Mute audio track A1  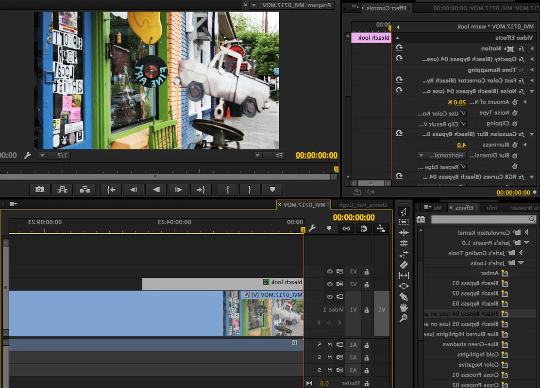(330, 345)
